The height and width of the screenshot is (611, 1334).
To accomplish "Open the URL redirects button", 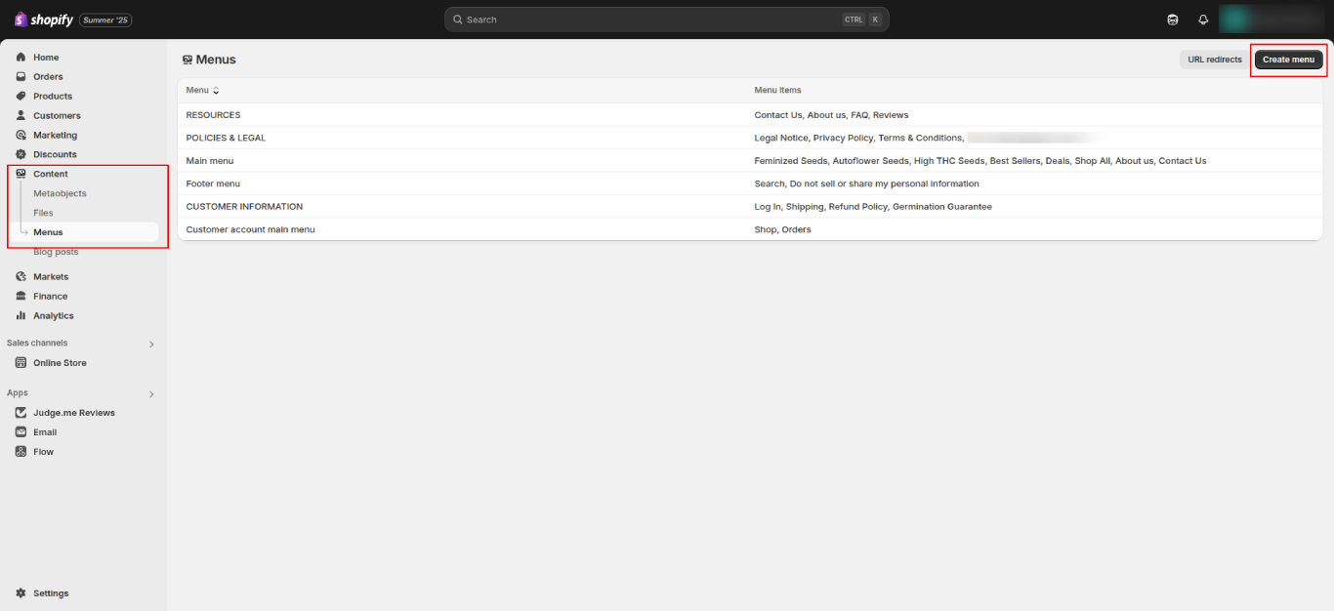I will (x=1214, y=60).
